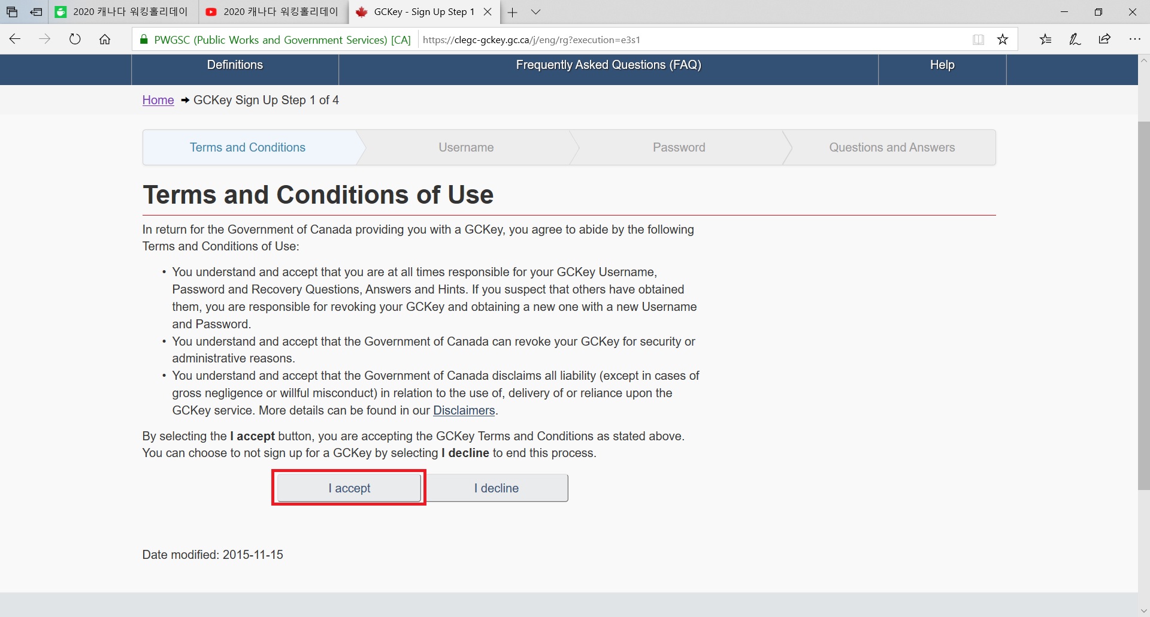Click the 'Date modified: 2015-11-15' text
Image resolution: width=1150 pixels, height=617 pixels.
coord(213,555)
